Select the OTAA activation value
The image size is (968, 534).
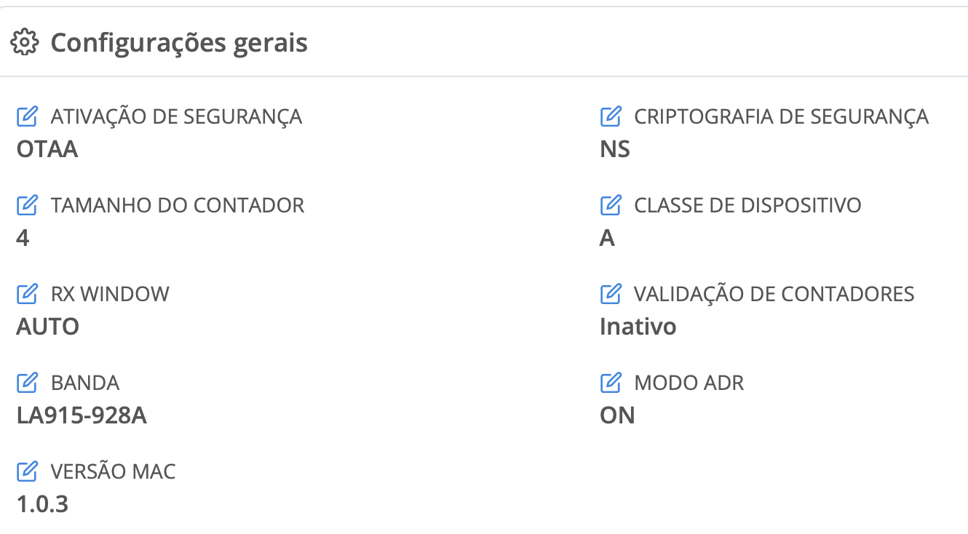pos(47,149)
